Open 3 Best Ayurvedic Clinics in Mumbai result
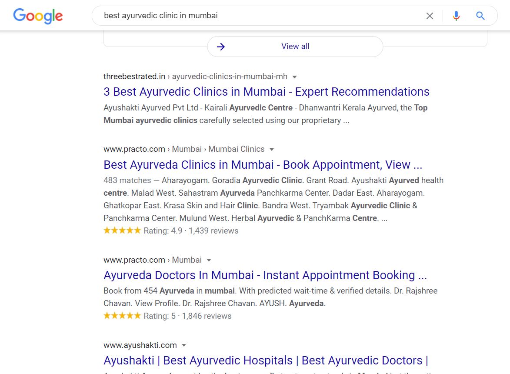The width and height of the screenshot is (510, 374). (267, 92)
